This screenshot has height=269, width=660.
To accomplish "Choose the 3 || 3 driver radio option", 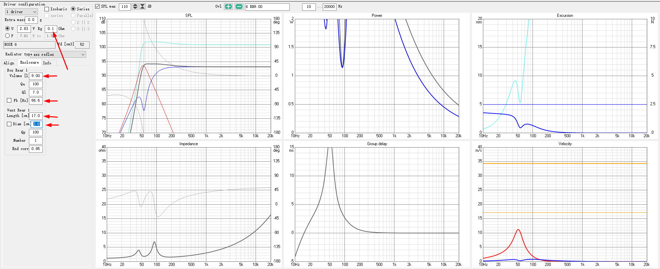I will (73, 29).
